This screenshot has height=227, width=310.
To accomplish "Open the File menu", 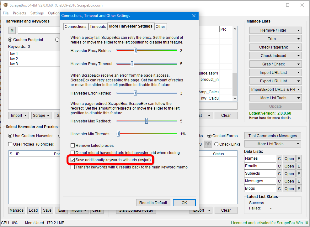I will pyautogui.click(x=6, y=13).
